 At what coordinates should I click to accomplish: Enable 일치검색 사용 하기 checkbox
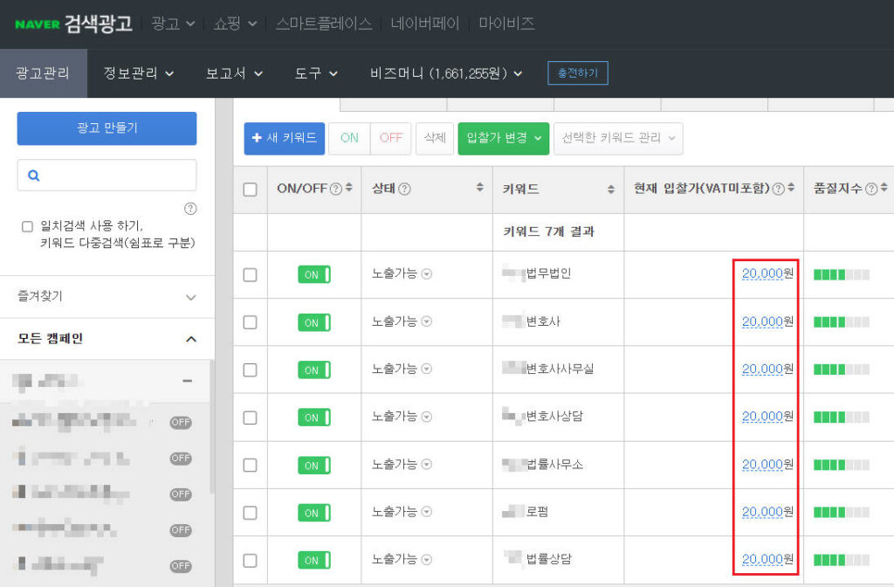point(27,226)
